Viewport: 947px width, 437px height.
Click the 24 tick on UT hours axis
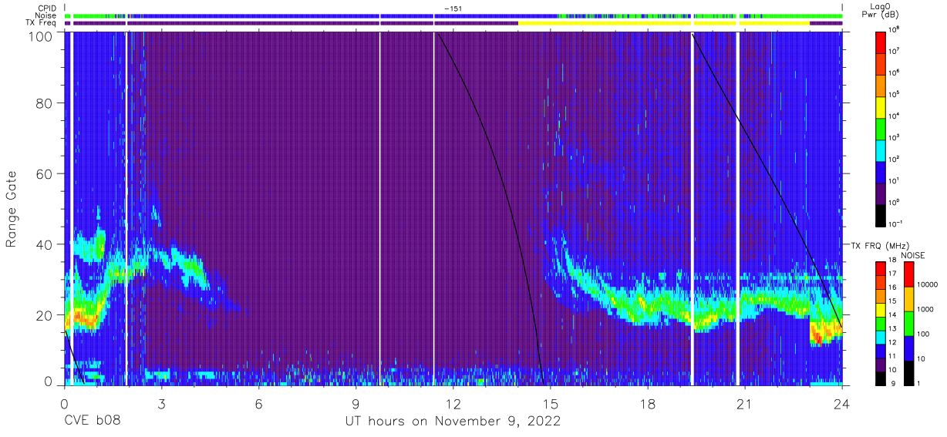click(842, 403)
